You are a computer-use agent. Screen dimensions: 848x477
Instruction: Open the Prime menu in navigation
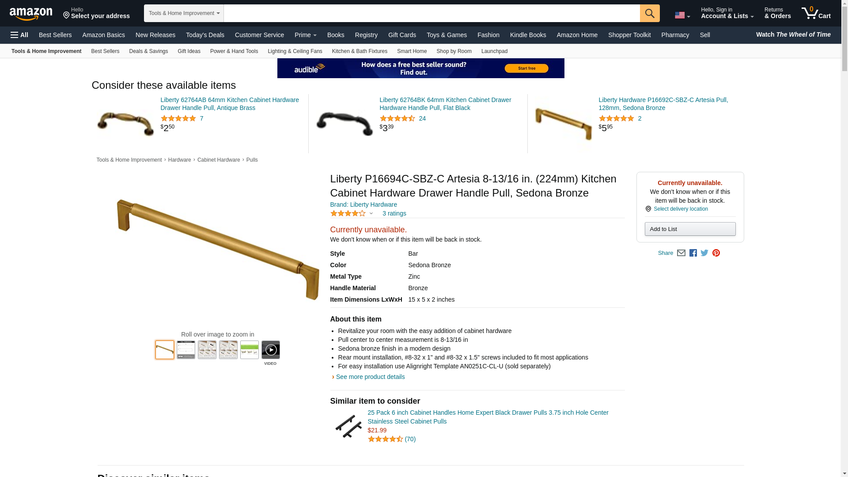pyautogui.click(x=305, y=35)
